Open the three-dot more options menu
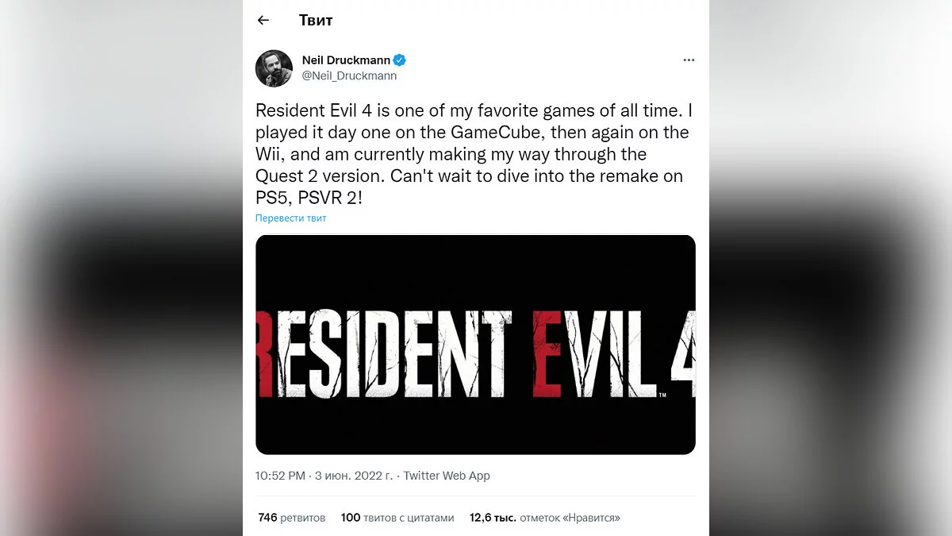Viewport: 952px width, 536px height. (x=689, y=60)
